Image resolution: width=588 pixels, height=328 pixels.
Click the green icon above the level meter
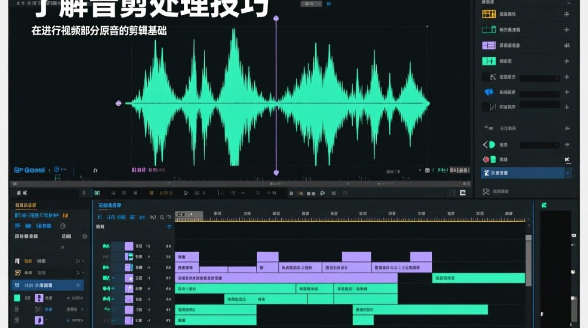pos(544,205)
